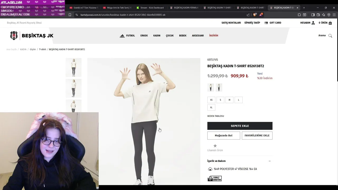This screenshot has height=190, width=338.
Task: Click Mağazada Bul button
Action: [224, 135]
